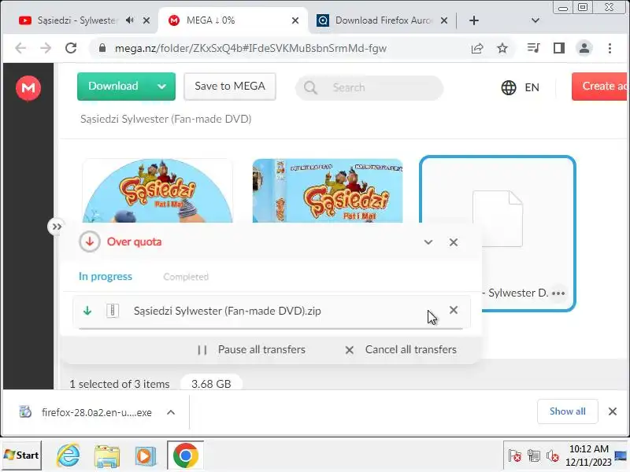Open Action Center flag tray icon
This screenshot has height=472, width=630.
(x=515, y=456)
